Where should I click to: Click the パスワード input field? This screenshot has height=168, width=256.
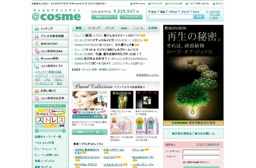pos(201,157)
